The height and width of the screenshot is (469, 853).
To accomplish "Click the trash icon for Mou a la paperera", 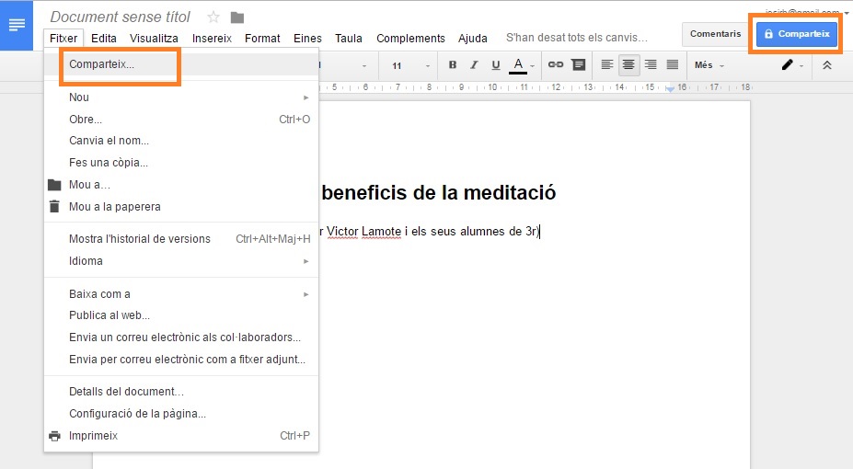I will pyautogui.click(x=54, y=207).
